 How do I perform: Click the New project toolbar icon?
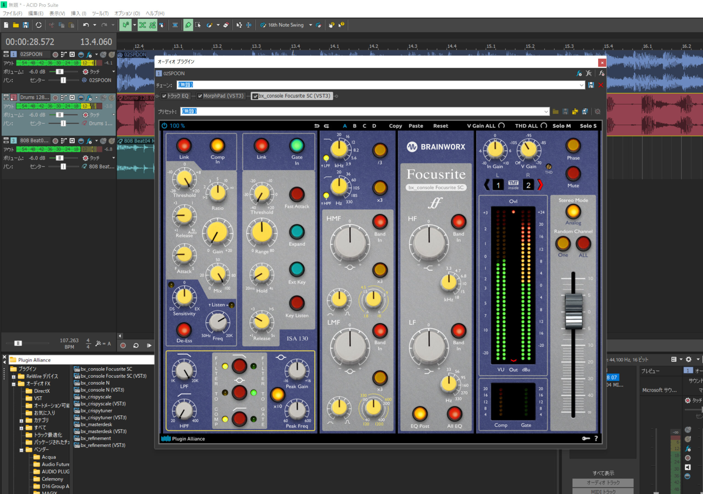click(6, 25)
